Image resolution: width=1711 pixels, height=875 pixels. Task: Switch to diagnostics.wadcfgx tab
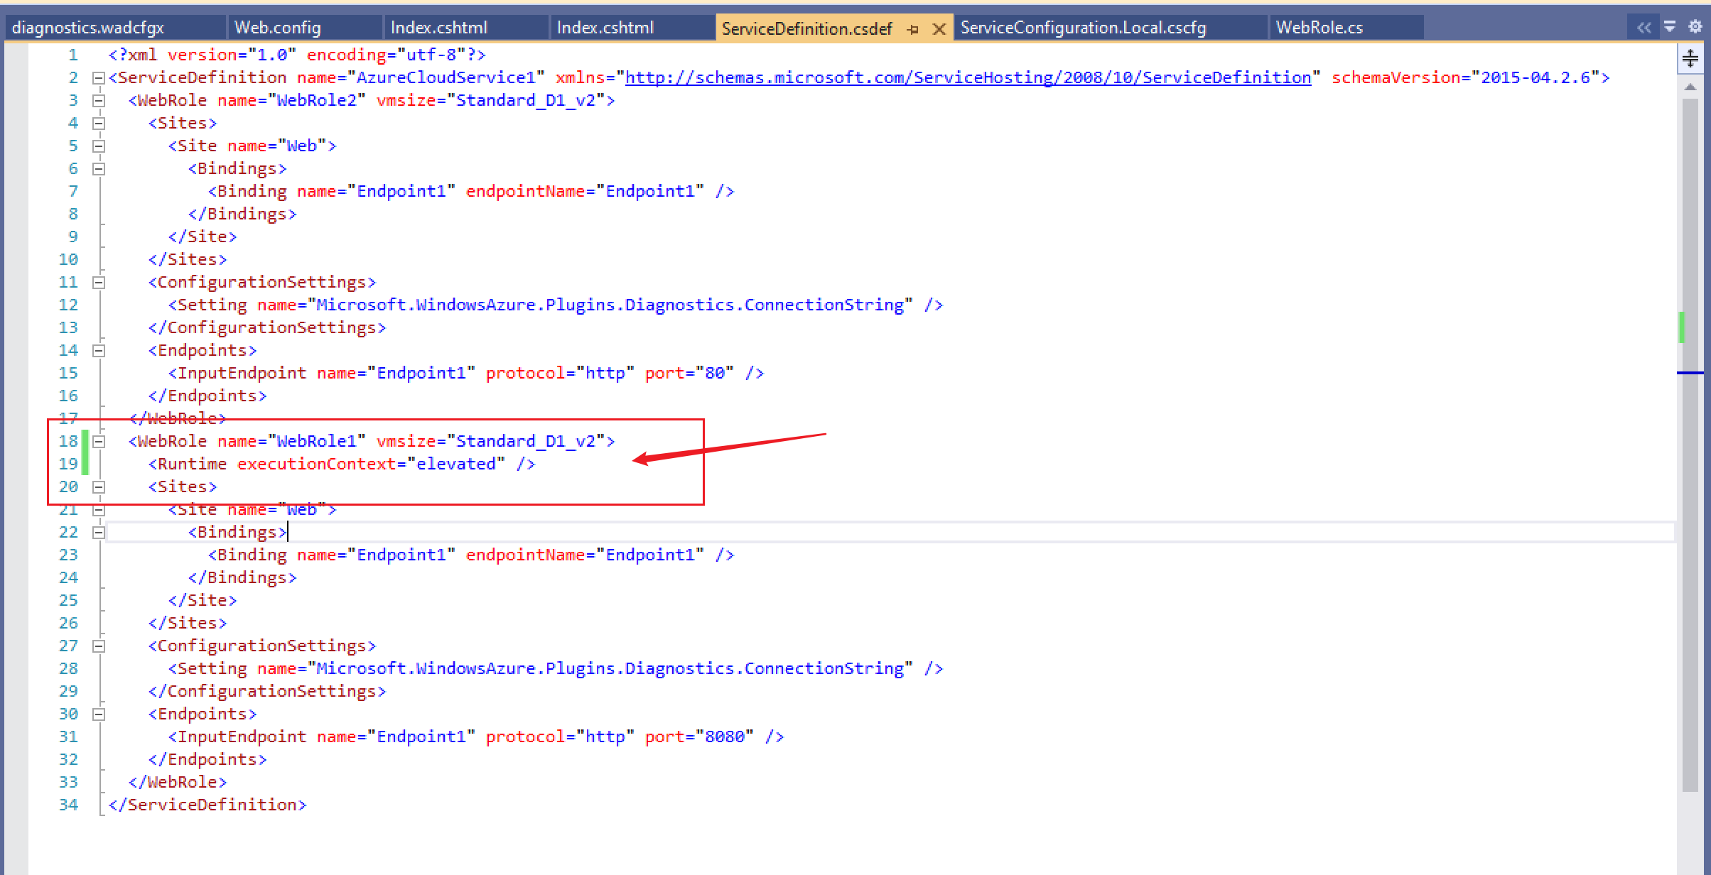tap(88, 28)
